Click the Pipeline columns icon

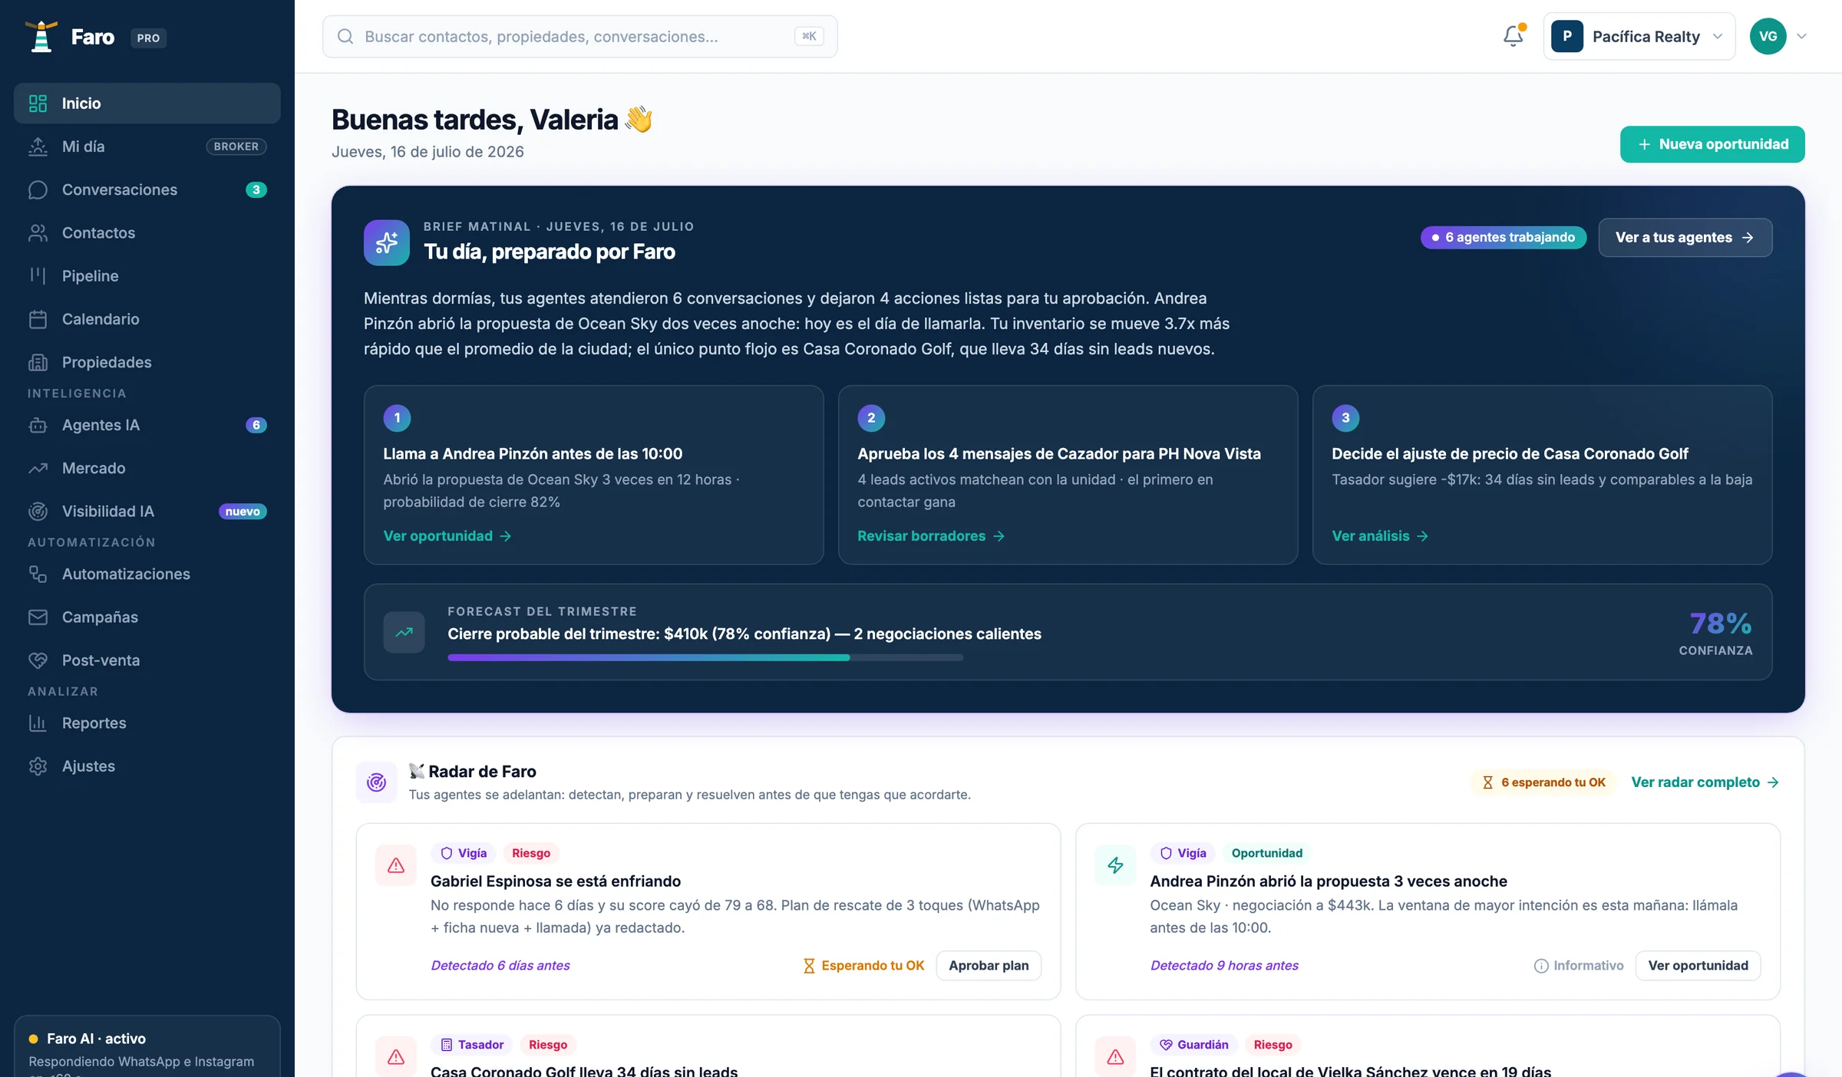point(38,275)
